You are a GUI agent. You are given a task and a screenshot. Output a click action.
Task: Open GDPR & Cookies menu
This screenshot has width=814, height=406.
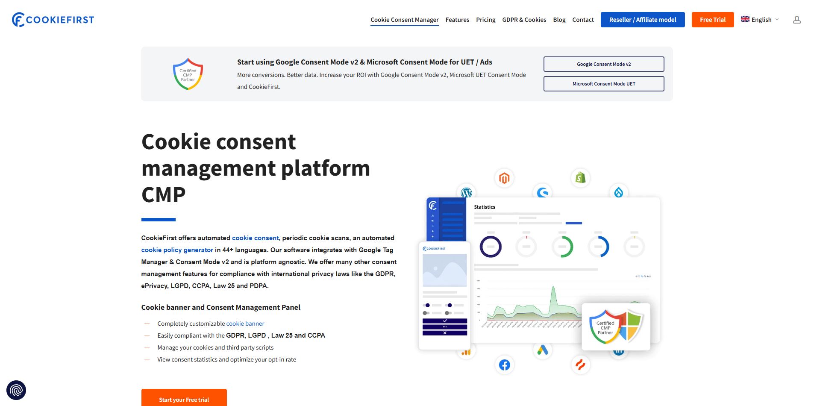(524, 20)
